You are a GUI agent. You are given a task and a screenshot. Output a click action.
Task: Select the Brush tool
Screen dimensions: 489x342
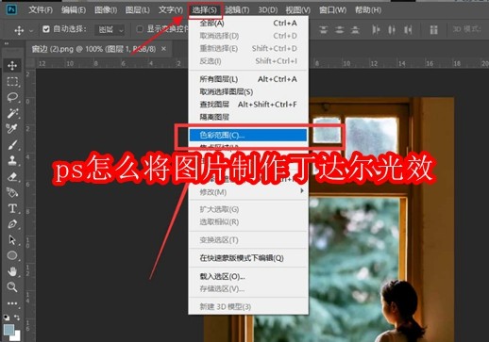[x=12, y=145]
